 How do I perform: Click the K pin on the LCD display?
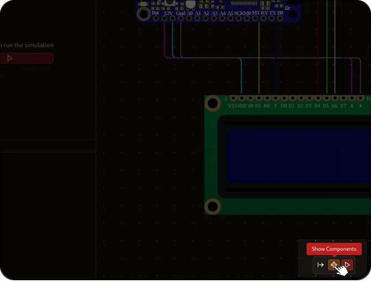pyautogui.click(x=360, y=98)
